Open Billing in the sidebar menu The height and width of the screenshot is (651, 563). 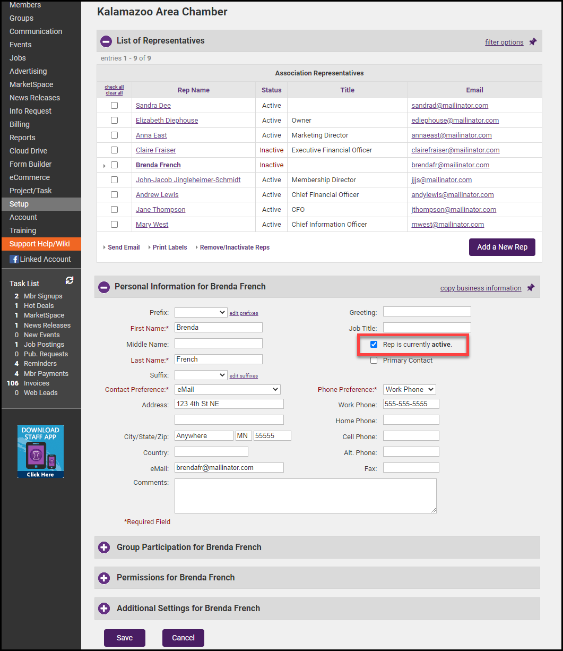tap(20, 124)
